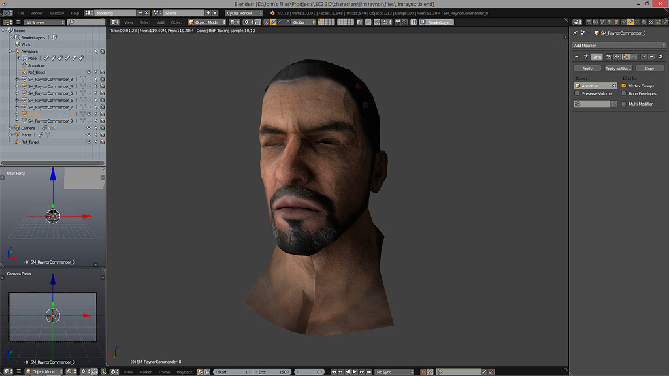Click Apply as Shape button
669x376 pixels.
618,69
